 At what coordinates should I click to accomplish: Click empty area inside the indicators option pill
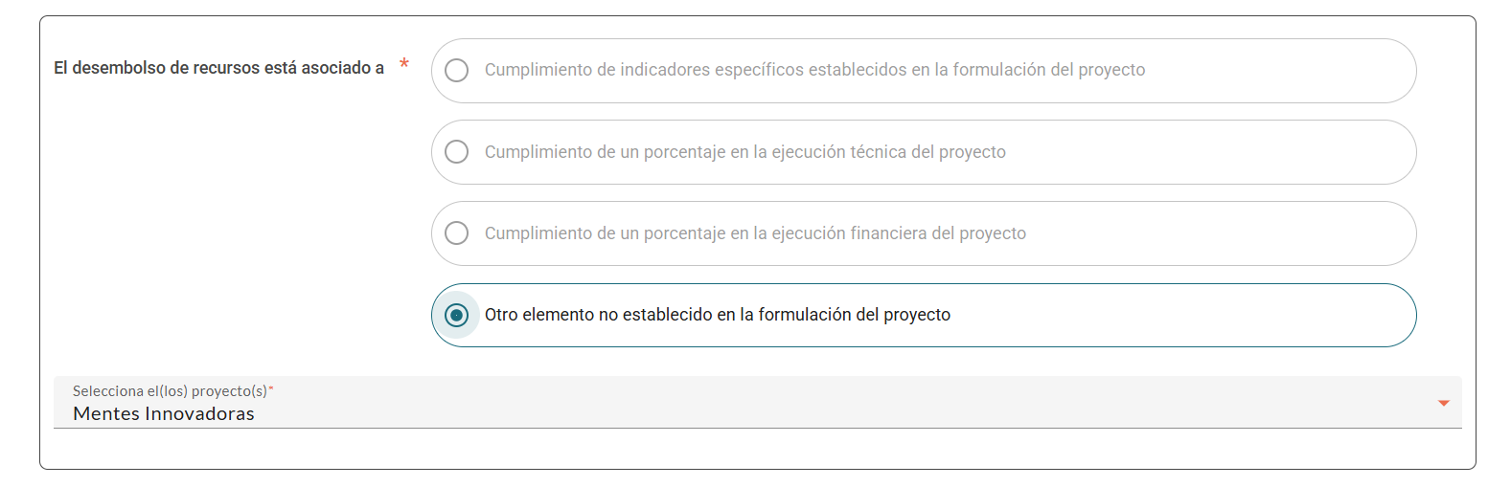pyautogui.click(x=1274, y=71)
